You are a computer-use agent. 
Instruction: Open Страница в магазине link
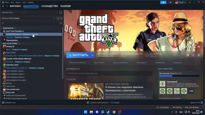coord(78,63)
